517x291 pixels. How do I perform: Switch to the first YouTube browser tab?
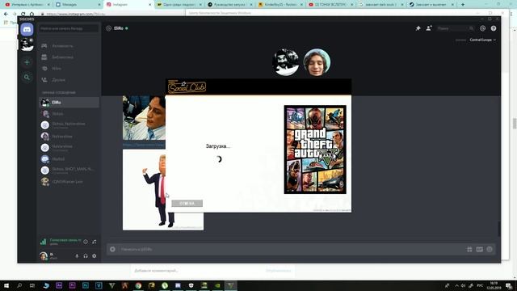click(x=27, y=5)
